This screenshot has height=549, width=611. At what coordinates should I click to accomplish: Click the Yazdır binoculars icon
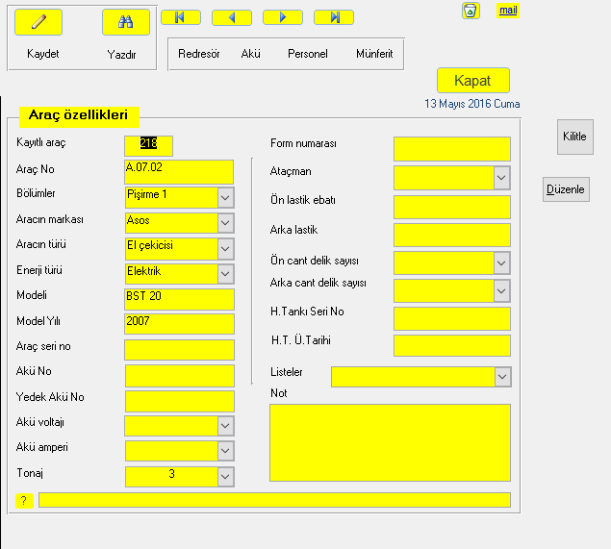point(125,22)
